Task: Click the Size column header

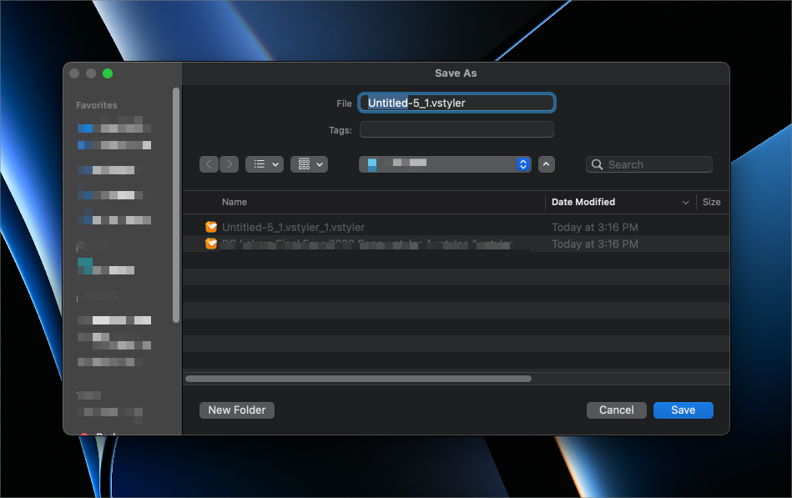Action: [711, 202]
